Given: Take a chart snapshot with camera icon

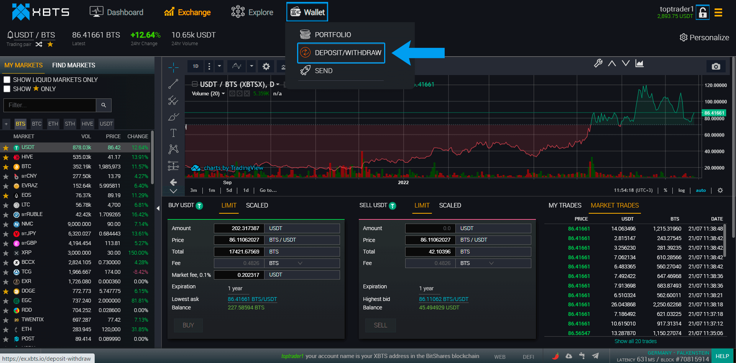Looking at the screenshot, I should pos(716,66).
